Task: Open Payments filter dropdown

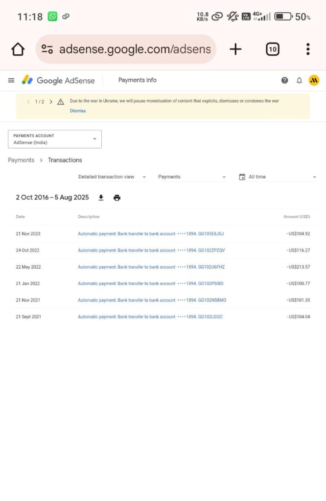Action: click(x=192, y=177)
